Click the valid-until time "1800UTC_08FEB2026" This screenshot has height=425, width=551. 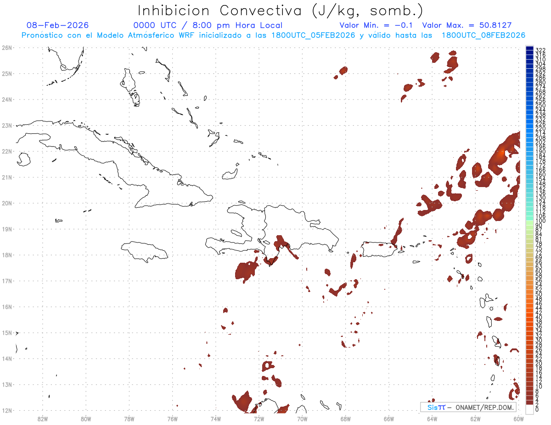click(484, 35)
